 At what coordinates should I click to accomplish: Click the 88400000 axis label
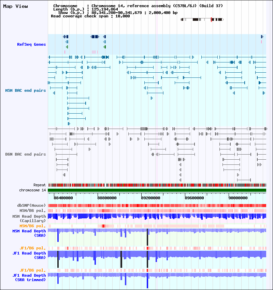tap(63, 198)
